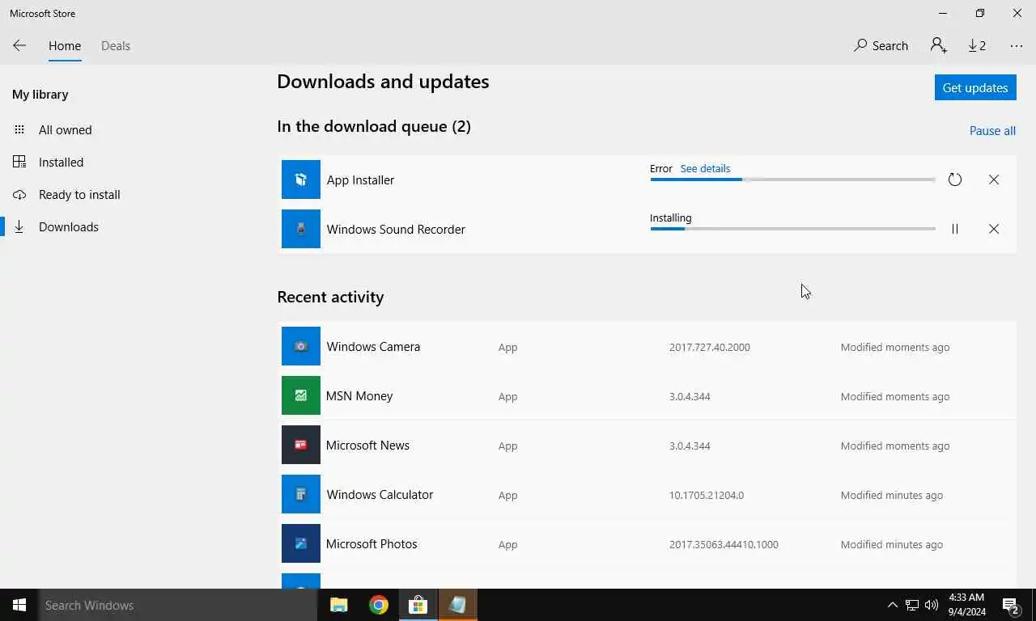Click the App Installer app icon
1036x621 pixels.
click(301, 180)
